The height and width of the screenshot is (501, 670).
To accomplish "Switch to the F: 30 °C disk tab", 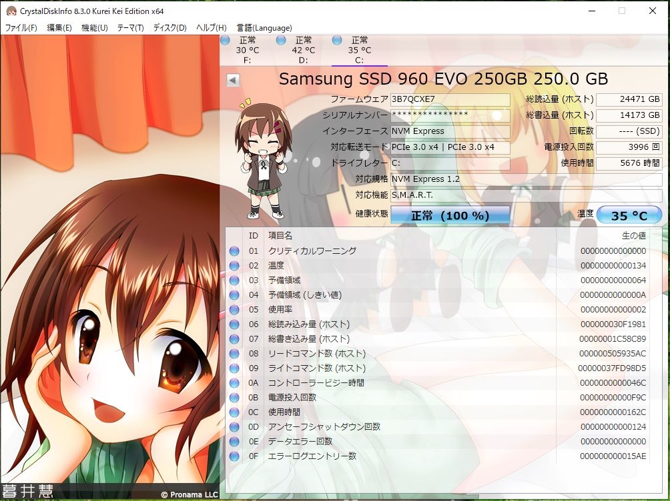I will pos(248,51).
